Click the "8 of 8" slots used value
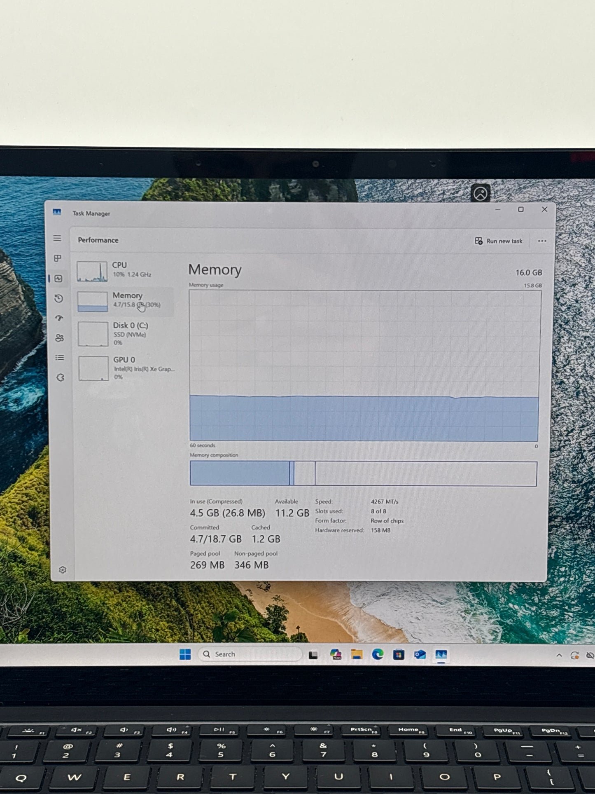 pyautogui.click(x=378, y=511)
